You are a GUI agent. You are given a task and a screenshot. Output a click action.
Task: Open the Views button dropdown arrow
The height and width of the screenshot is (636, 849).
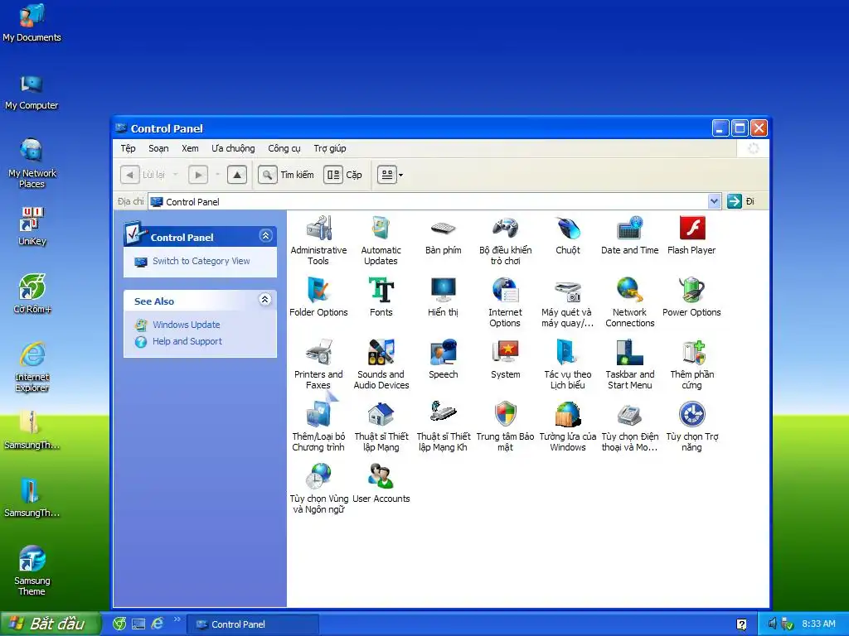tap(400, 175)
